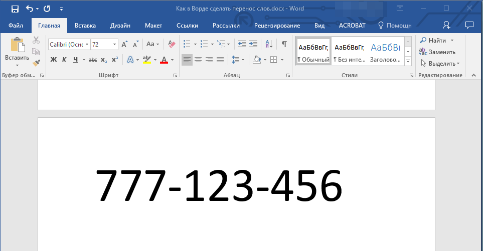Clear all formatting with the eraser icon
The image size is (483, 251).
(172, 44)
